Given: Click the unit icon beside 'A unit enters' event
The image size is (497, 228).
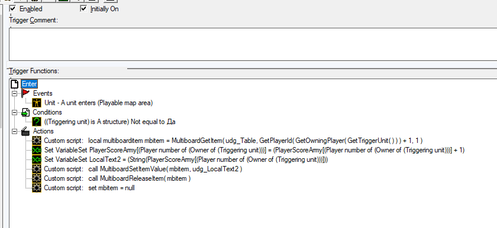Looking at the screenshot, I should [37, 103].
